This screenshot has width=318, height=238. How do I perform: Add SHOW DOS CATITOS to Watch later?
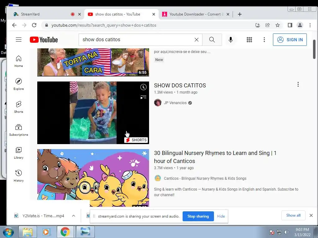click(143, 87)
